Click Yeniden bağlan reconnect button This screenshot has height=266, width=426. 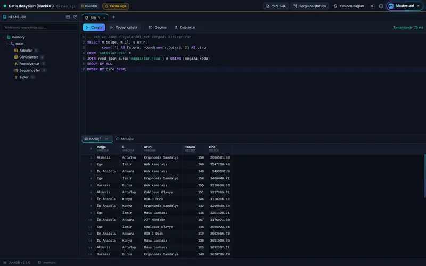(x=349, y=6)
